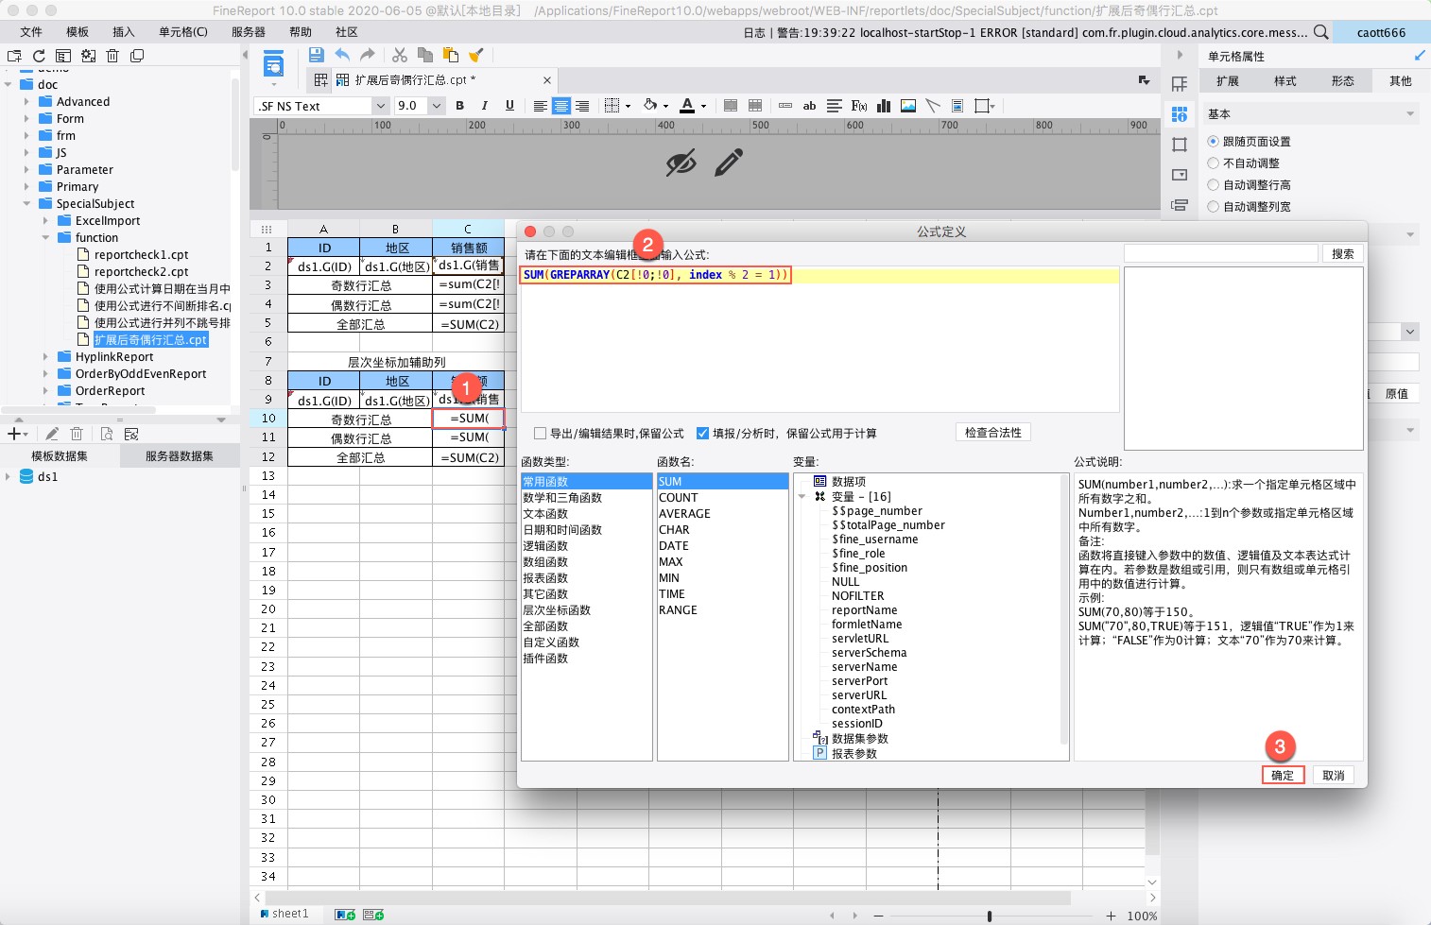Click the Cut scissors icon
Image resolution: width=1431 pixels, height=925 pixels.
[400, 55]
